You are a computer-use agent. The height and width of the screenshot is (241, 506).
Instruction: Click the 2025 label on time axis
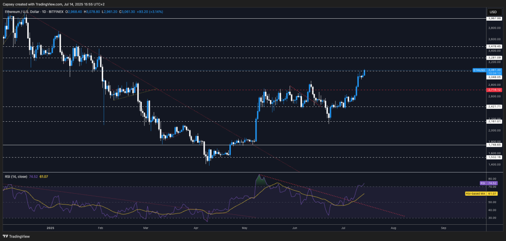(x=51, y=228)
